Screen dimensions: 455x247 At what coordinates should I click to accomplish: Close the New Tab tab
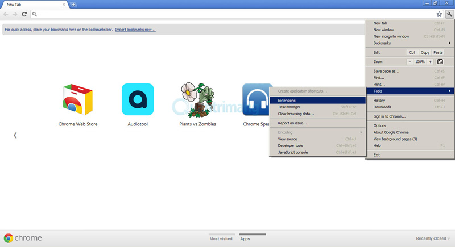[x=64, y=5]
